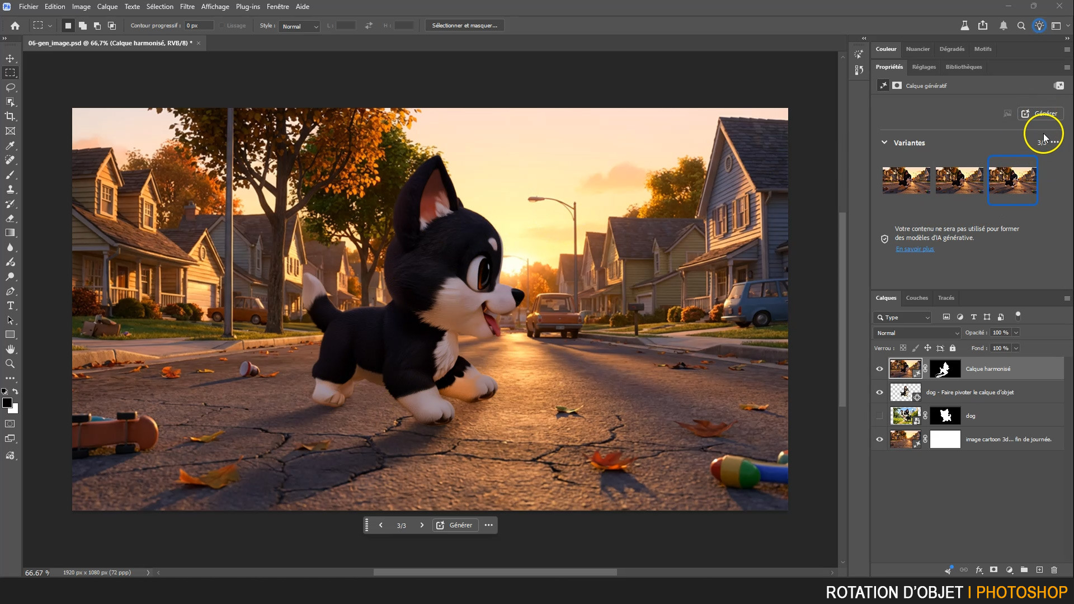Select the Gradient tool
Screen dimensions: 1074x604
(10, 233)
